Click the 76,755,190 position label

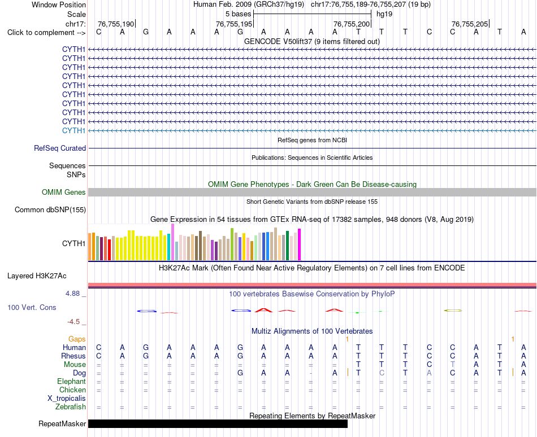pyautogui.click(x=116, y=24)
